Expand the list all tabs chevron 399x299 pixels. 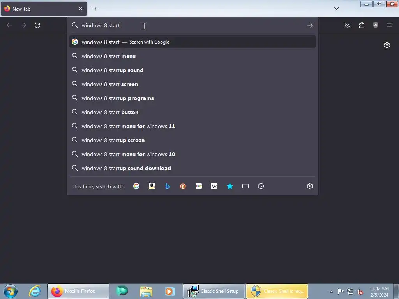point(337,9)
